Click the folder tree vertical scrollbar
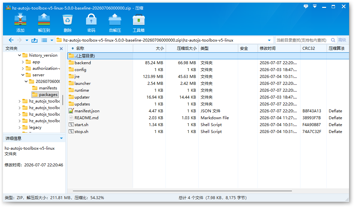Screen dimensions: 354x207 click(x=62, y=100)
